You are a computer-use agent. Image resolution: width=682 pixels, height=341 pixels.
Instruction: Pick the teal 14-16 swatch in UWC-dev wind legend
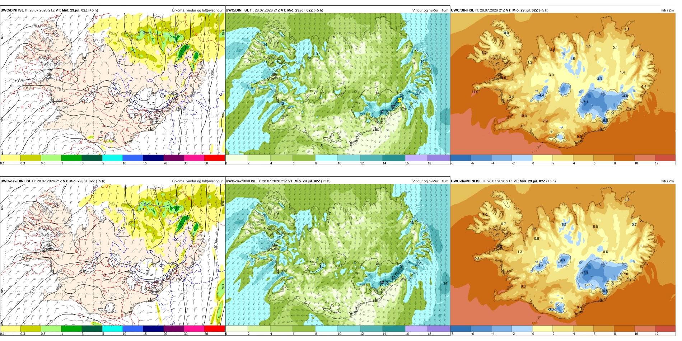click(394, 328)
